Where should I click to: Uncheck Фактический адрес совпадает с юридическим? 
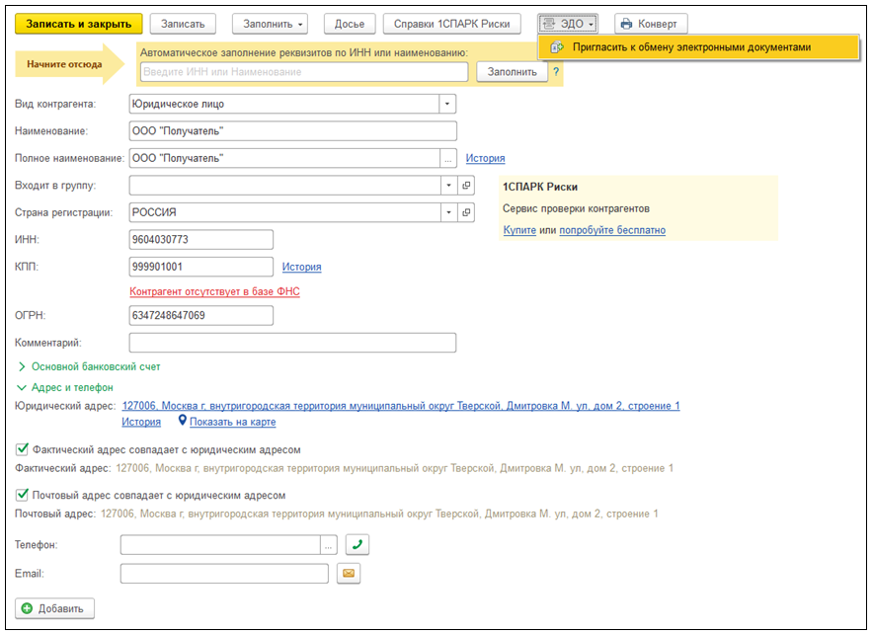pyautogui.click(x=24, y=449)
